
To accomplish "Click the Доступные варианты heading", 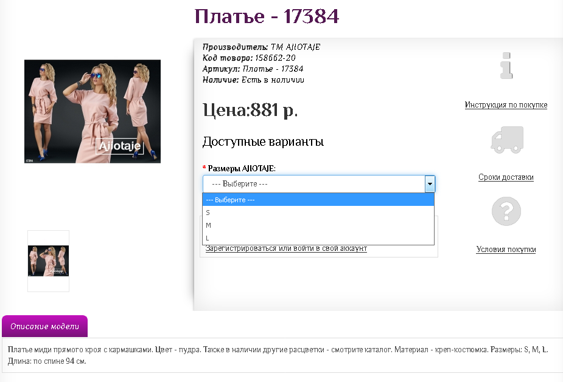I will coord(263,142).
